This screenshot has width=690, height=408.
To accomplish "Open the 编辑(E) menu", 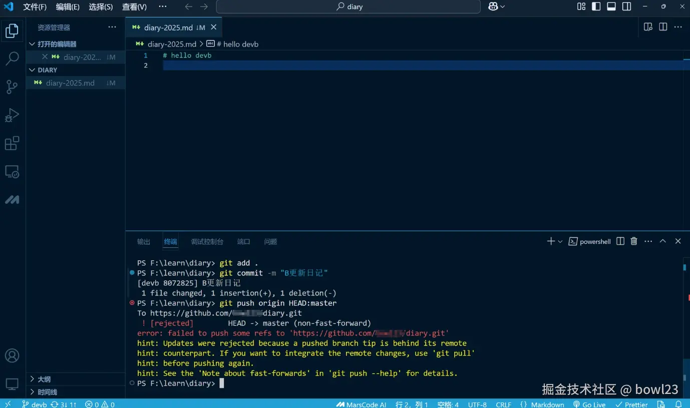I will 68,7.
